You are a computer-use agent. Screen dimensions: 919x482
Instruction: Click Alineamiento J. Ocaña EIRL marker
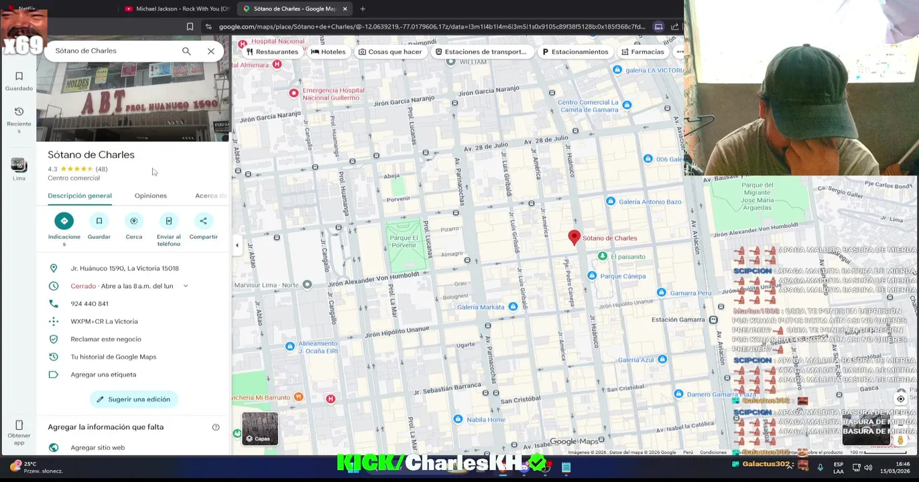290,346
